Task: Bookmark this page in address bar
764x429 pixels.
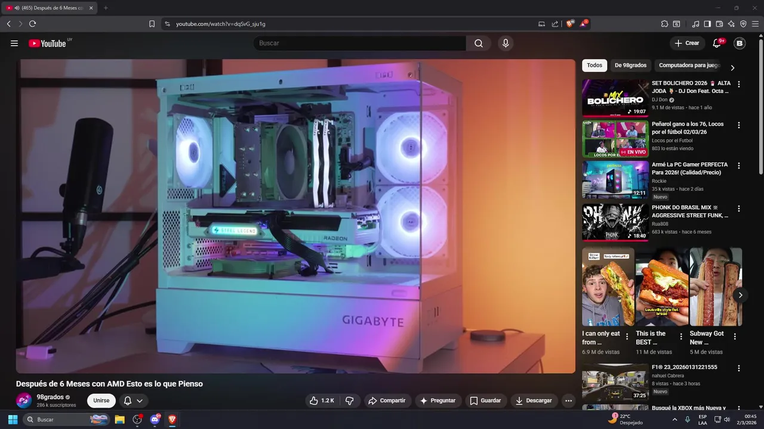Action: click(152, 24)
